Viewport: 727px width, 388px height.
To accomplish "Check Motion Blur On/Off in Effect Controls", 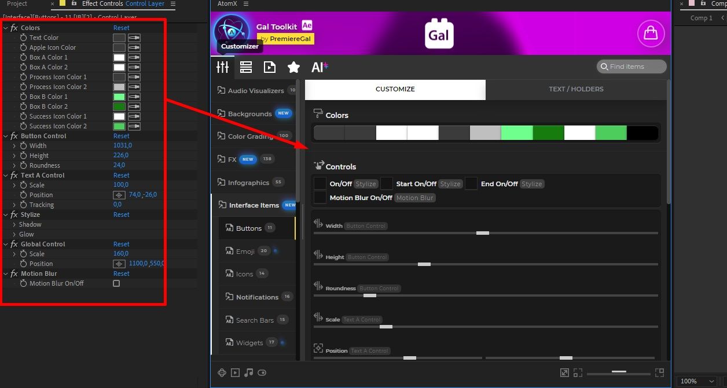I will (x=116, y=283).
